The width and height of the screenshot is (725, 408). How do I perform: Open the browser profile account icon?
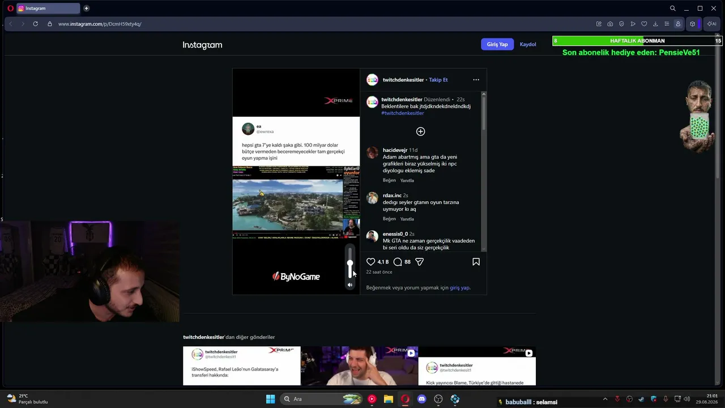(678, 24)
